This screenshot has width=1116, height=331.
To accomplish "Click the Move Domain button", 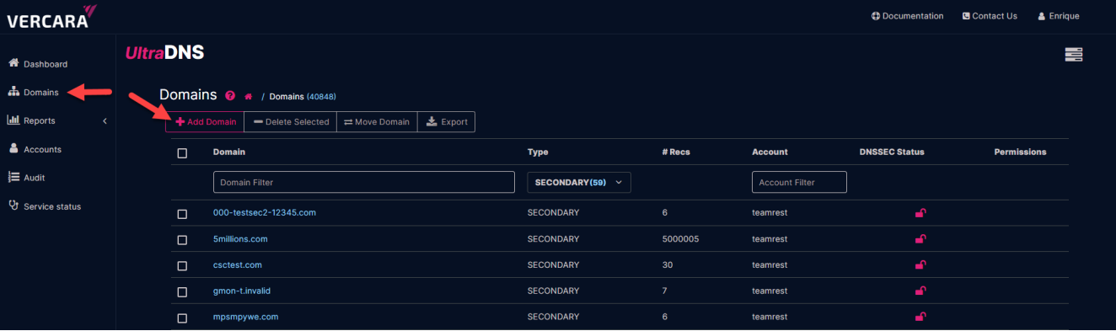I will click(x=377, y=122).
